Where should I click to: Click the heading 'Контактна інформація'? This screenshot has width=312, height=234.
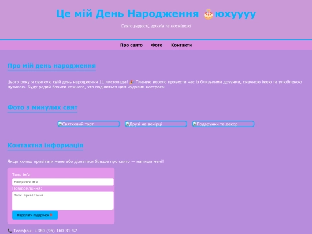click(46, 145)
